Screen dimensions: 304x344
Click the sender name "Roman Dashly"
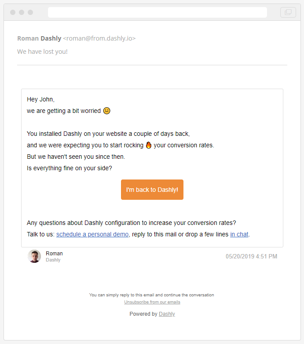pos(39,38)
